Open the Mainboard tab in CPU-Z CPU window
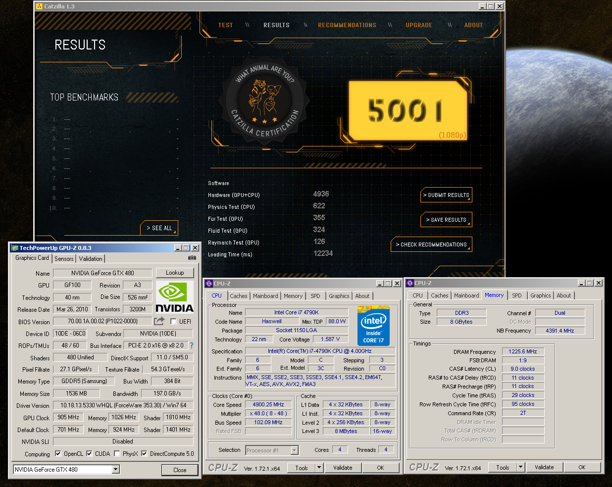Screen dimensions: 612x487 point(265,296)
